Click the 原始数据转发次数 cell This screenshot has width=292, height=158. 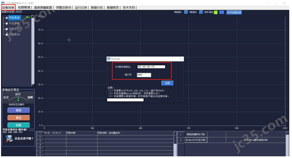(x=196, y=134)
